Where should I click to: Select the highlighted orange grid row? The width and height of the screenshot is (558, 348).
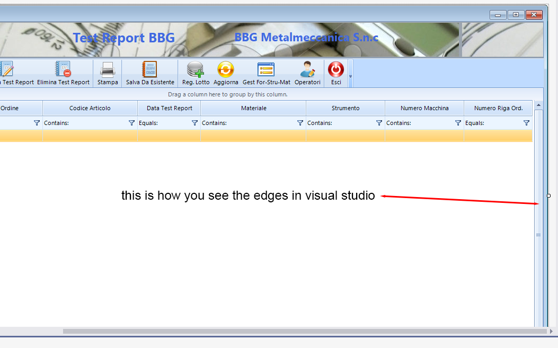pyautogui.click(x=266, y=136)
